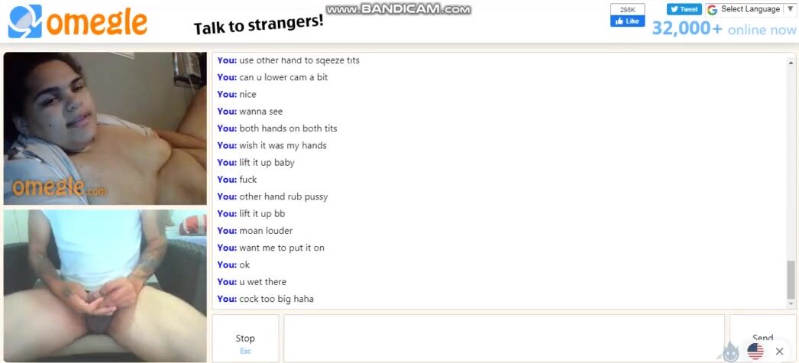Open the Select Language dropdown
This screenshot has height=363, width=799.
(x=751, y=10)
